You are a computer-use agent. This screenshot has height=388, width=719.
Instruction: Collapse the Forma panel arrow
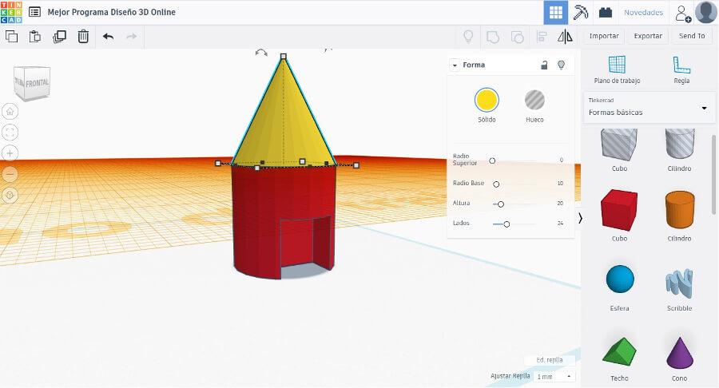455,65
